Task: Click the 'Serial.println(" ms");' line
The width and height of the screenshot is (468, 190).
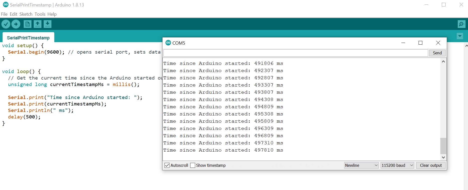Action: click(41, 110)
